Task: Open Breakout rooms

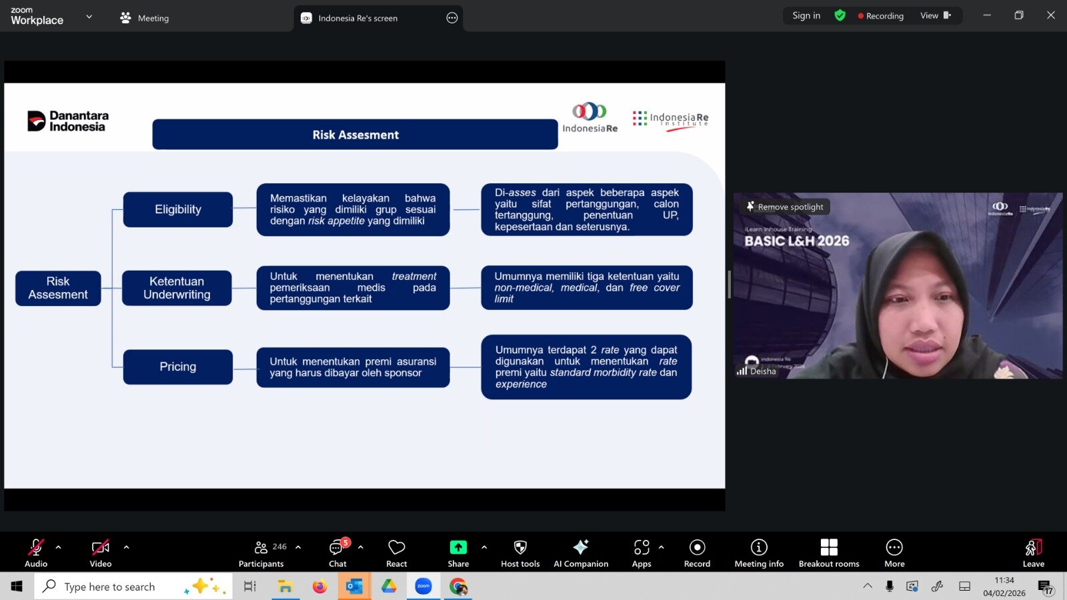Action: pyautogui.click(x=828, y=553)
